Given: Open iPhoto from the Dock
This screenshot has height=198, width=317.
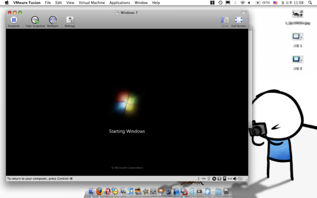Looking at the screenshot, I should pyautogui.click(x=138, y=191).
